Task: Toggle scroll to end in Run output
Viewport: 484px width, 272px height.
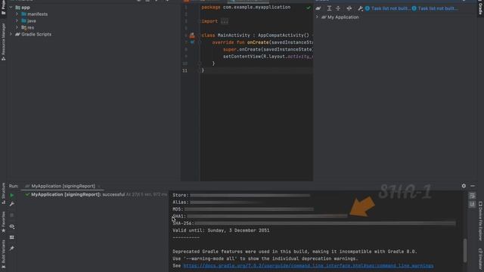Action: coord(472,204)
